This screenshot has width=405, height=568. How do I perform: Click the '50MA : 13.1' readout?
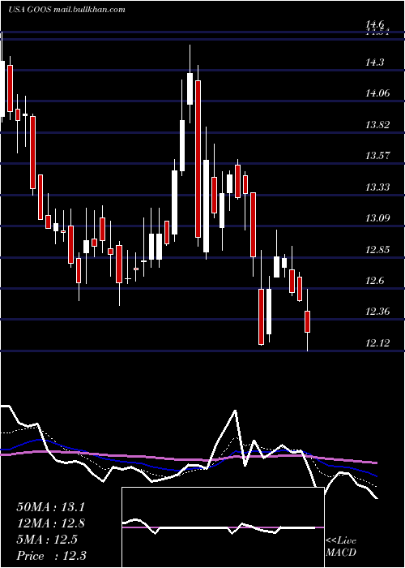50,507
